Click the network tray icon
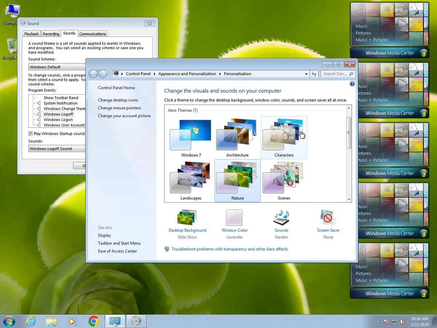The width and height of the screenshot is (437, 328). (394, 322)
